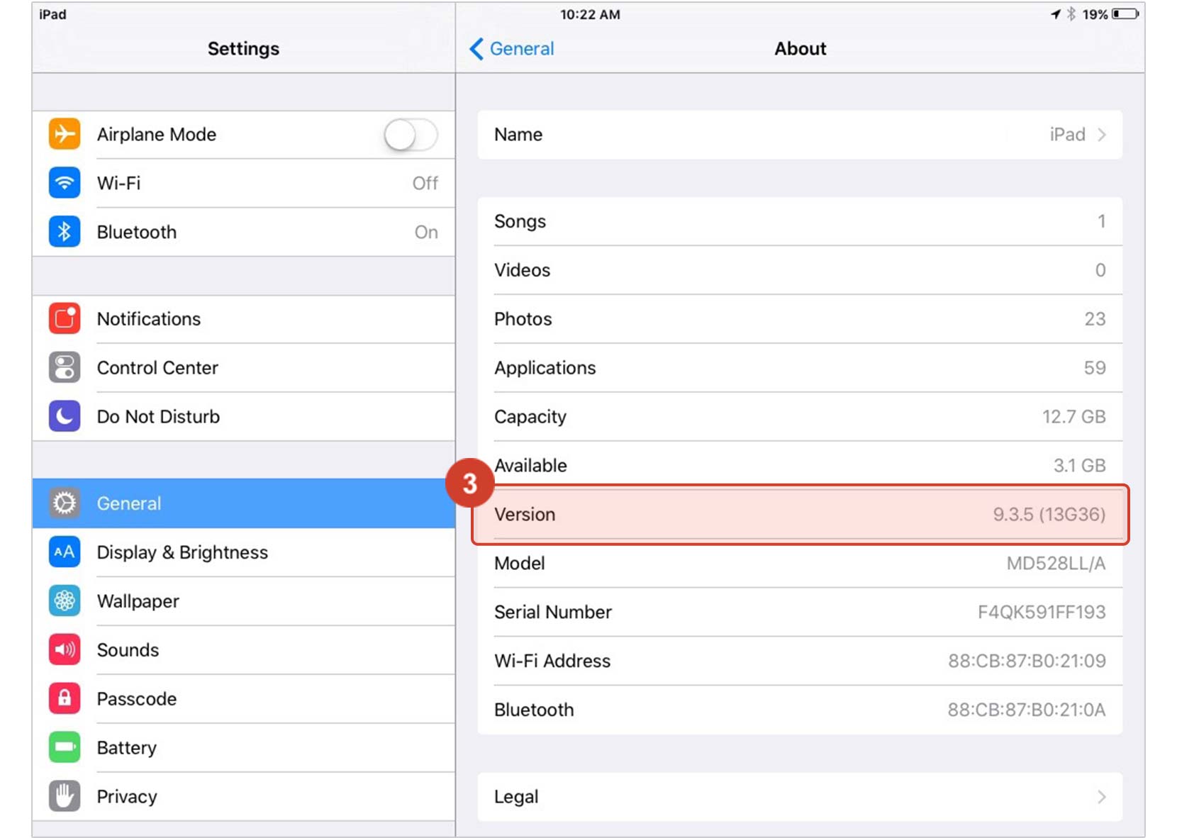
Task: Select Control Center in sidebar
Action: click(244, 367)
